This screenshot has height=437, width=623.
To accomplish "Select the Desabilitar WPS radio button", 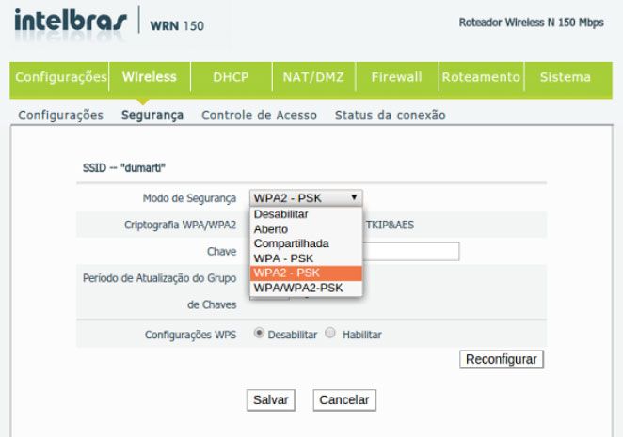I will (x=259, y=335).
